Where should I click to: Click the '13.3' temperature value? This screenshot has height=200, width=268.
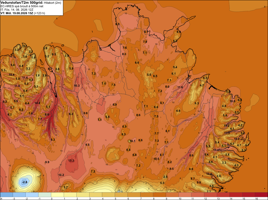(71, 160)
